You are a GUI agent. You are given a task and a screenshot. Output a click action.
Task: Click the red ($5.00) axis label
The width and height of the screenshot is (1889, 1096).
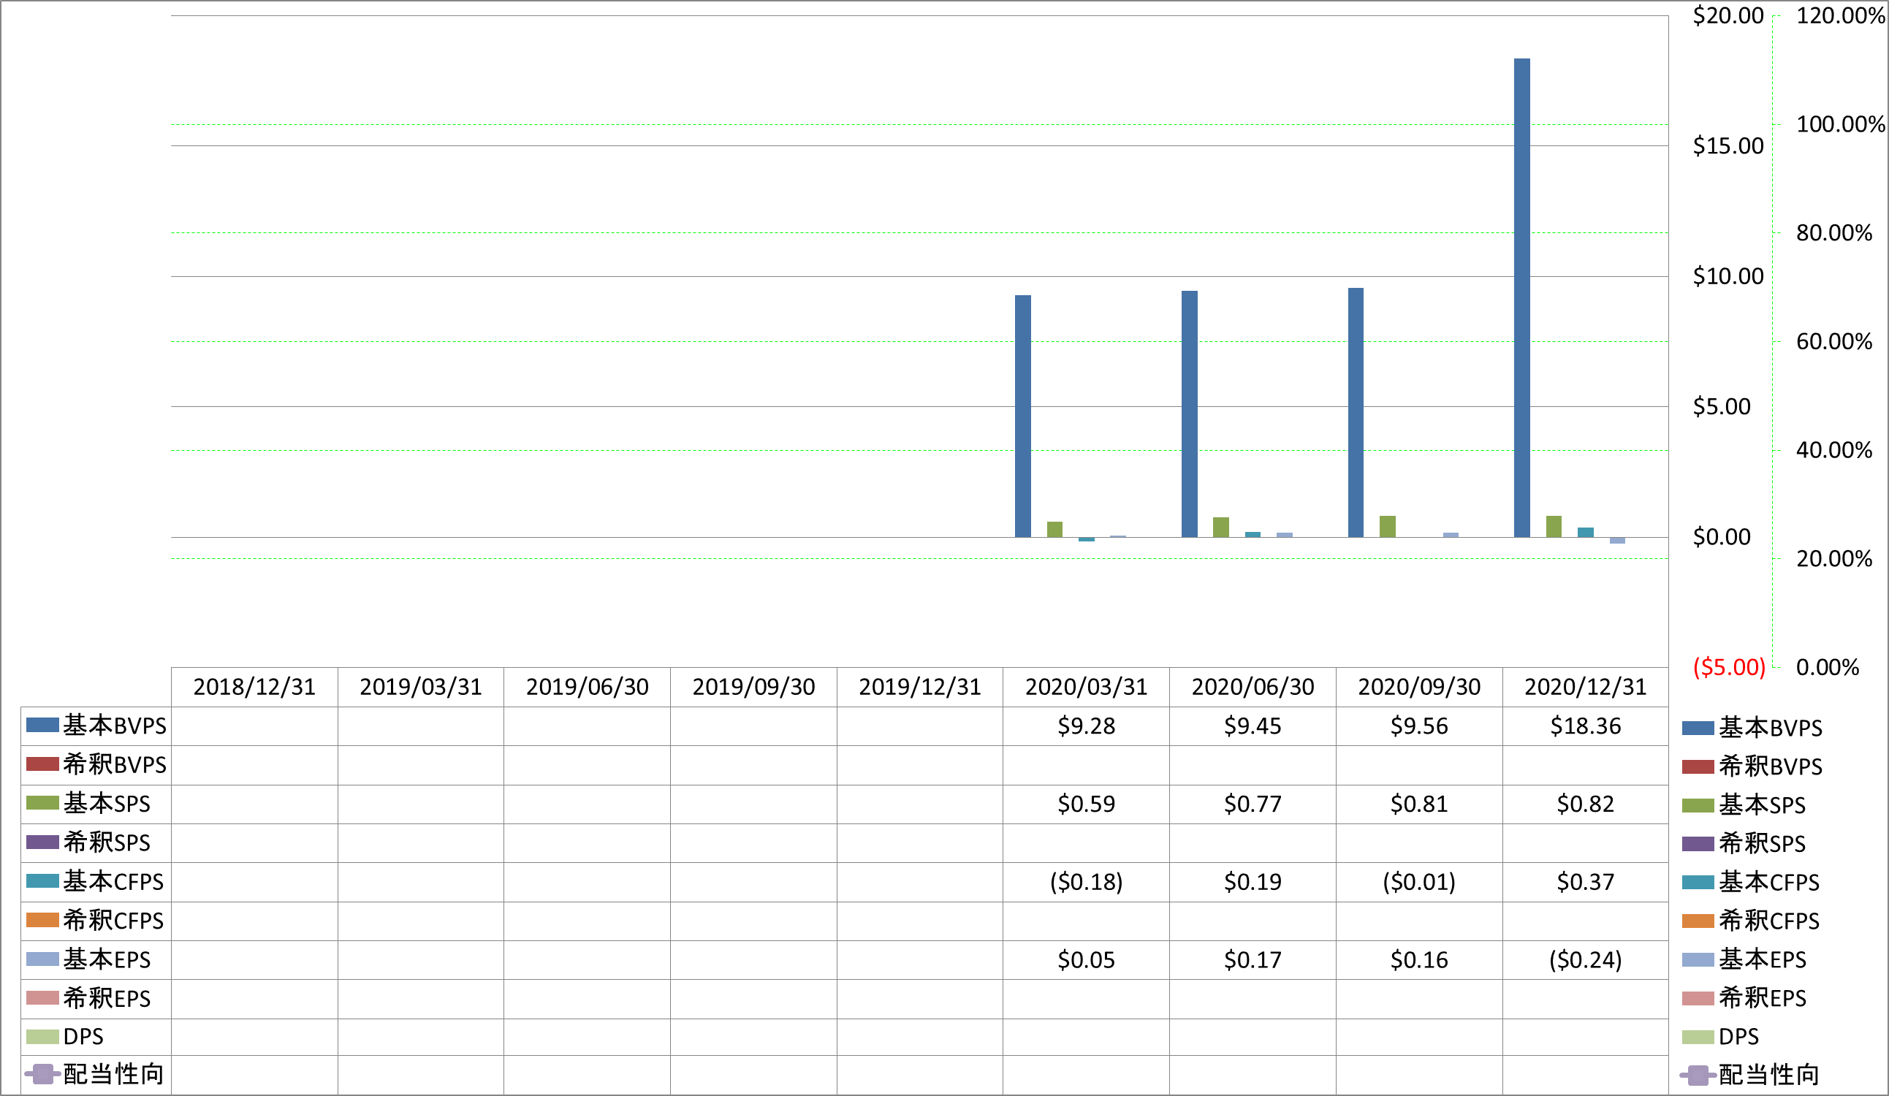[1728, 666]
